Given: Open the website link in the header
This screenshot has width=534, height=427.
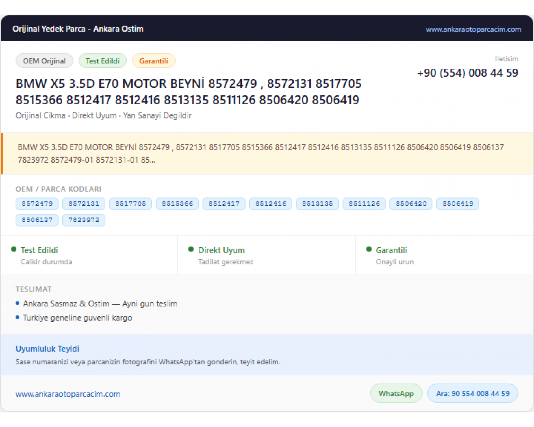Looking at the screenshot, I should tap(473, 29).
